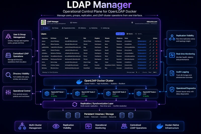Click the LDAP Manager app logo
This screenshot has height=134, width=201.
(x=43, y=22)
